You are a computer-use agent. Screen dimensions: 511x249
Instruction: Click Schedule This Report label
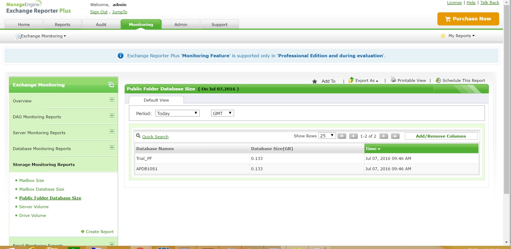[464, 80]
